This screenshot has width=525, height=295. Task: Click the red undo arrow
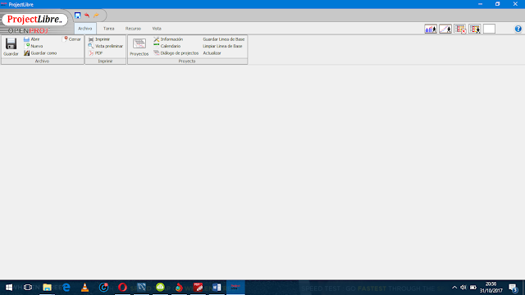click(x=87, y=16)
